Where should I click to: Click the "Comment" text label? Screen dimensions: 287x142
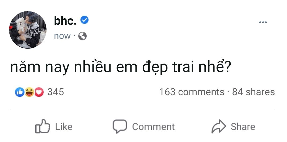(153, 127)
